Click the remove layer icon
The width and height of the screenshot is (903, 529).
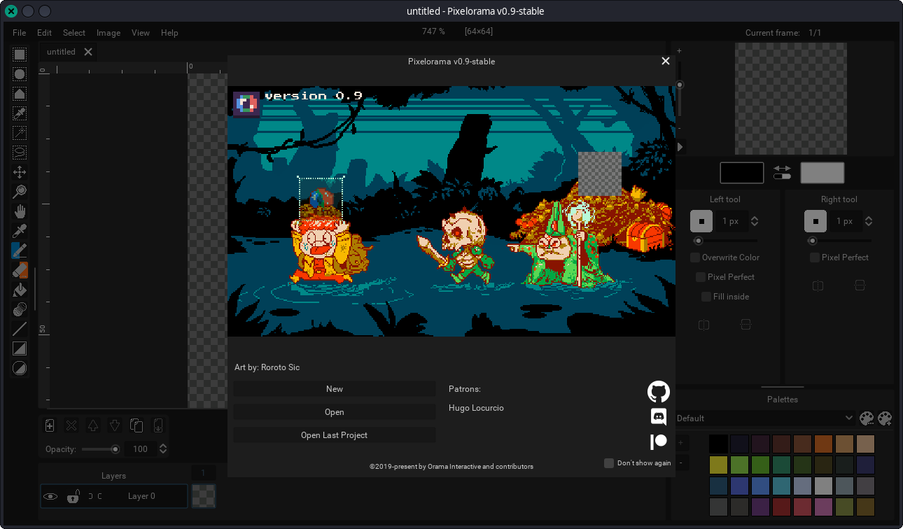71,425
